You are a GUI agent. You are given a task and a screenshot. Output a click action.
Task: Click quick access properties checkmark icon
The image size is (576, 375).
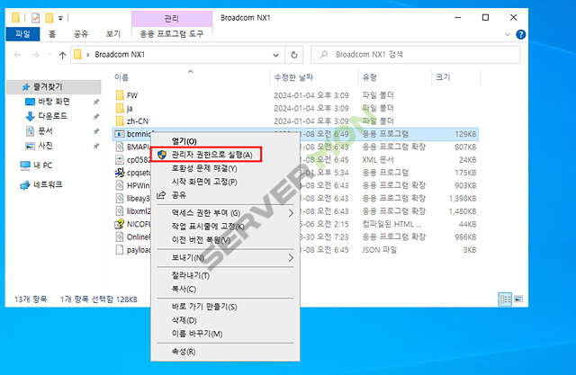(36, 18)
